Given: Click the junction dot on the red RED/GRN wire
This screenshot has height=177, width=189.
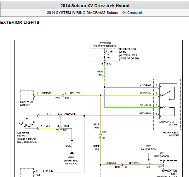Looking at the screenshot, I should click(x=84, y=116).
